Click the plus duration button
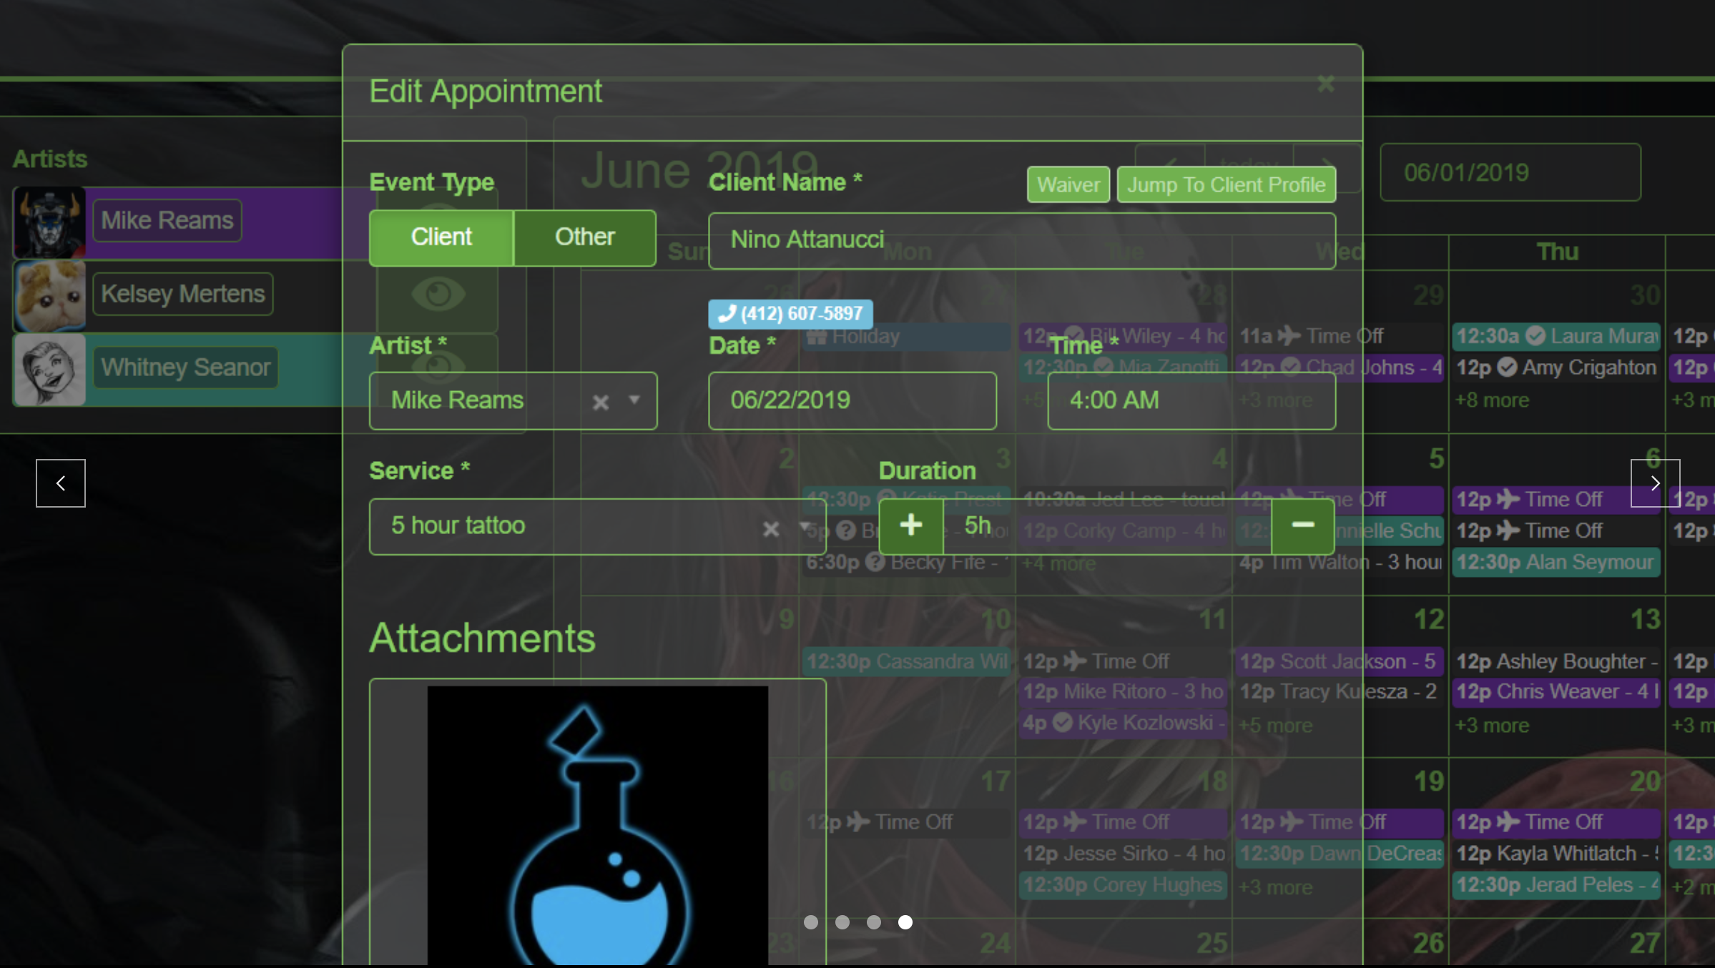 tap(910, 525)
